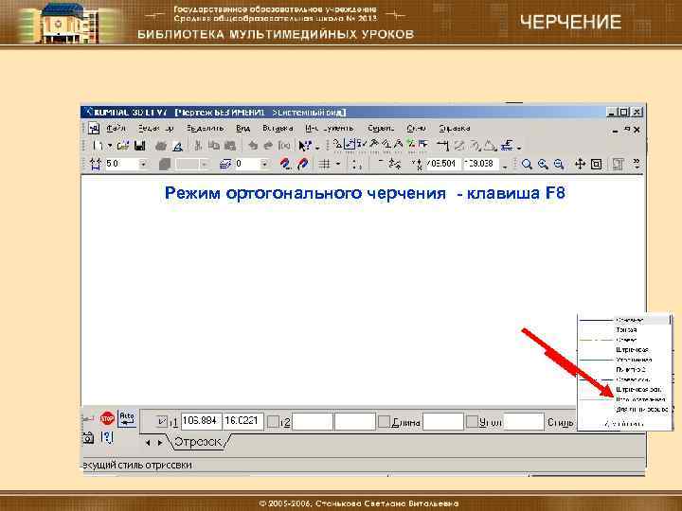Open the Редактор menu
Image resolution: width=682 pixels, height=511 pixels.
click(155, 129)
